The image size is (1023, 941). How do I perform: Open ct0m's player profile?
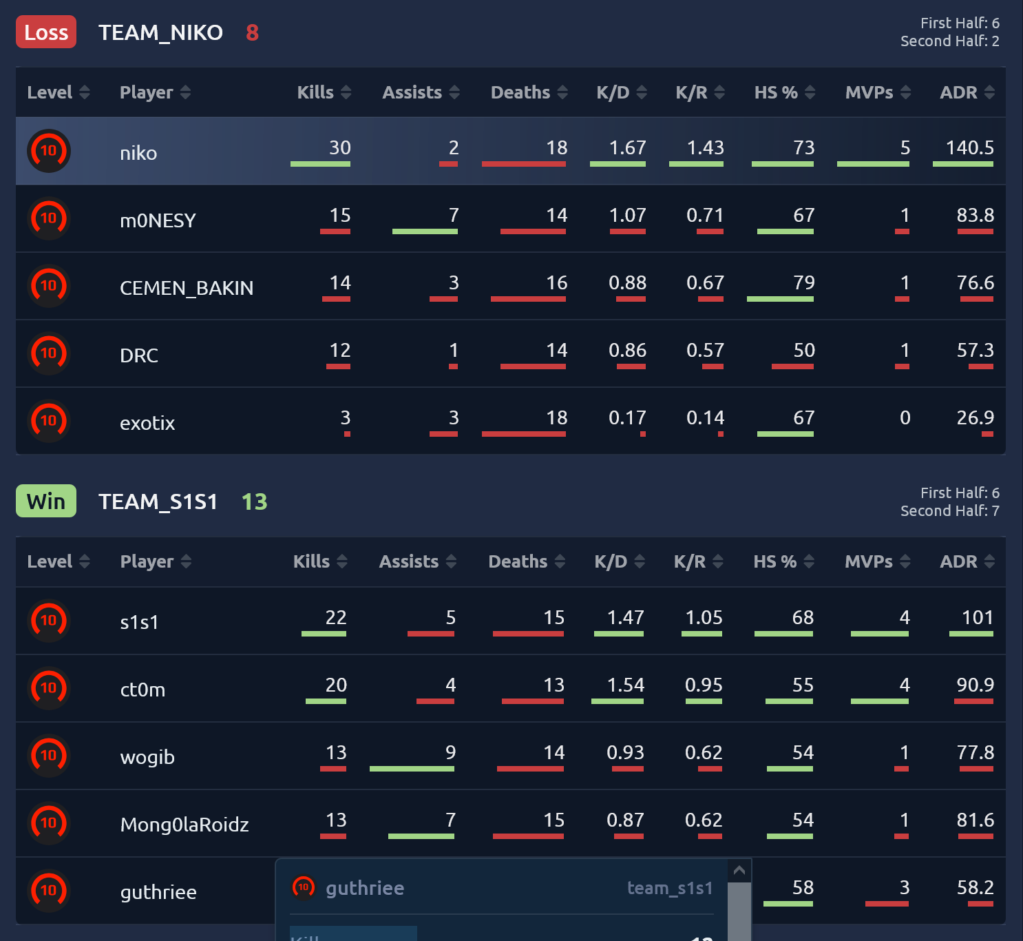tap(143, 690)
